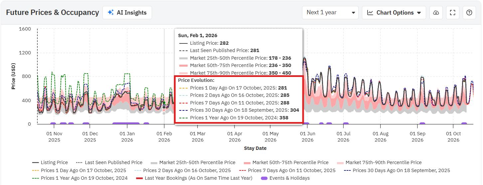Click the purple event marker near 01 Jul 2026
Image resolution: width=483 pixels, height=185 pixels.
point(346,124)
